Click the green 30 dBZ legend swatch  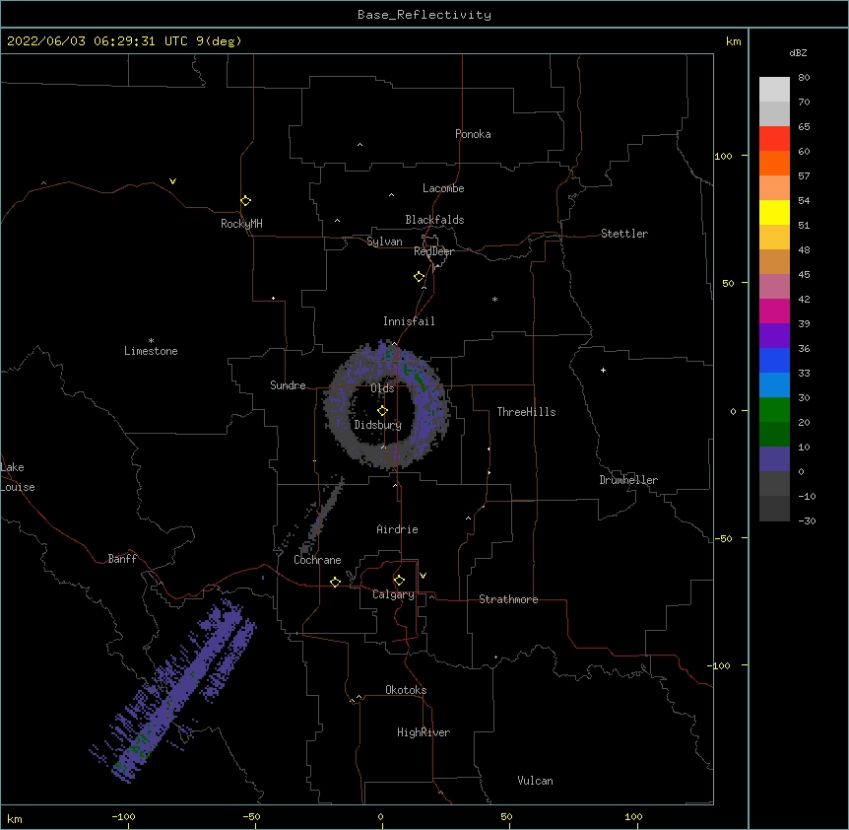(x=774, y=410)
